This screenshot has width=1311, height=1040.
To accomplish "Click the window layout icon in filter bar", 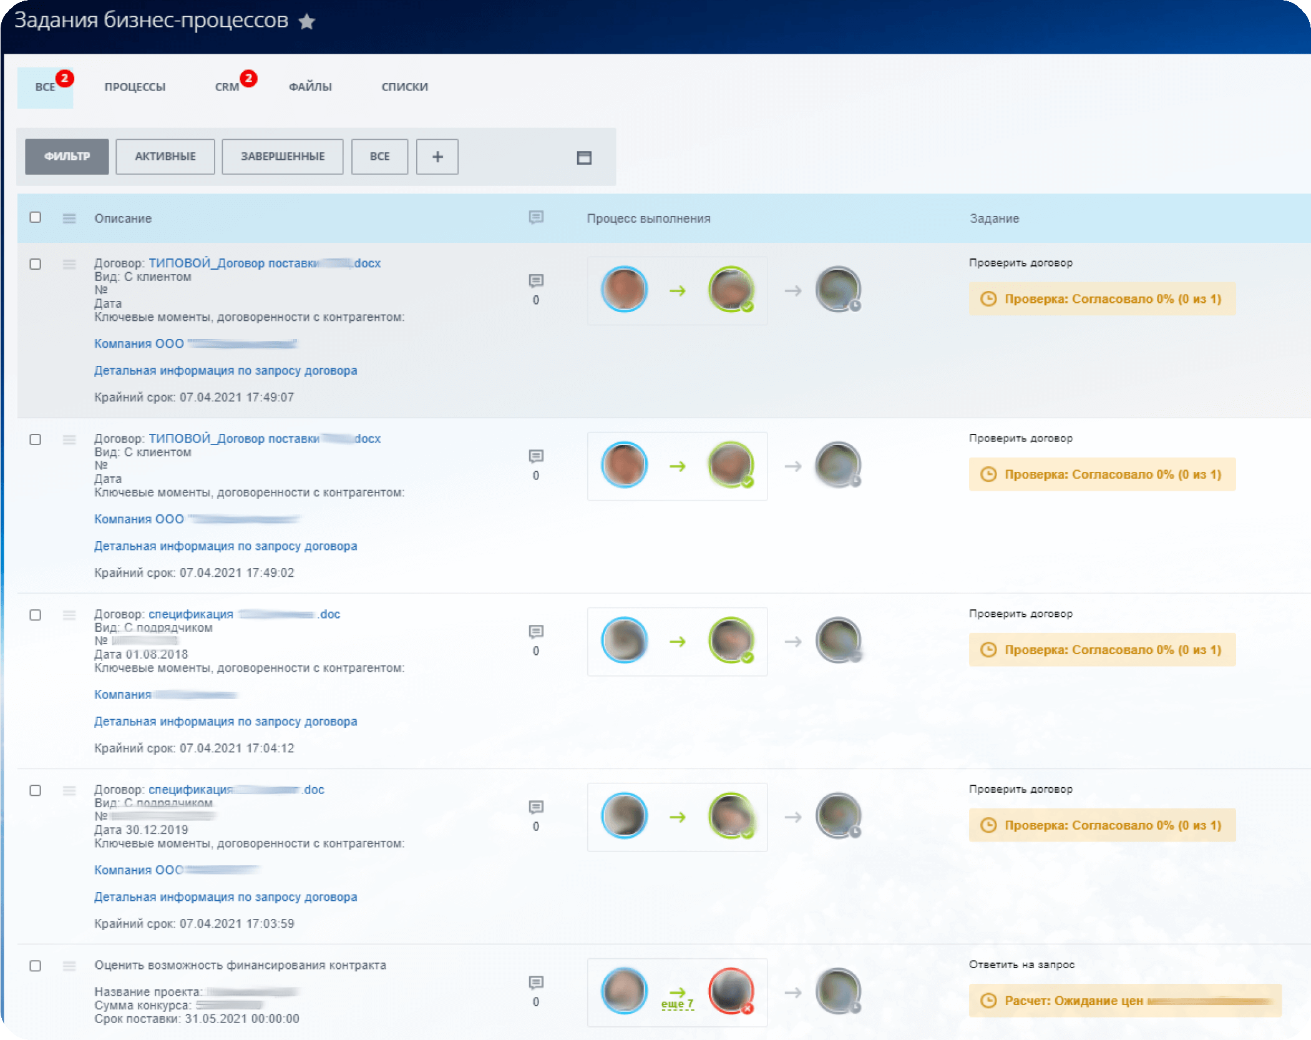I will tap(583, 157).
